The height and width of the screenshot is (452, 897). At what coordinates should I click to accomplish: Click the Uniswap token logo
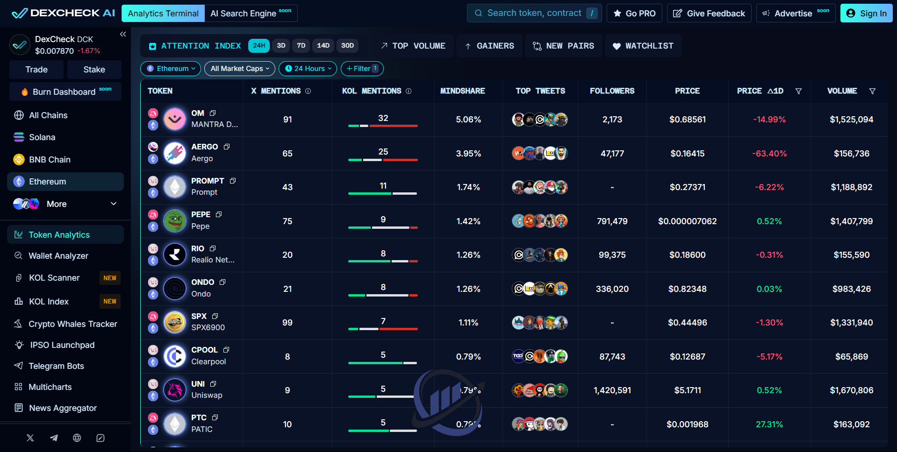(x=175, y=390)
